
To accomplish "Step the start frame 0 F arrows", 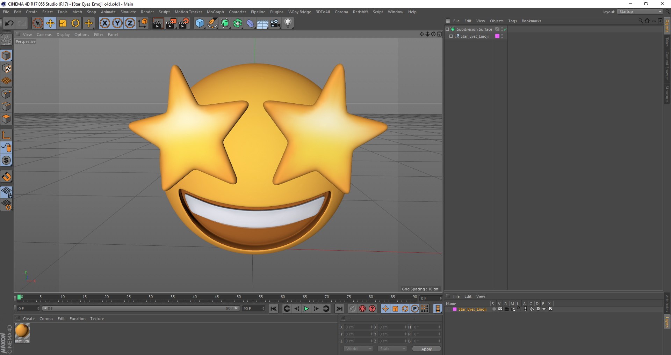I will [38, 308].
